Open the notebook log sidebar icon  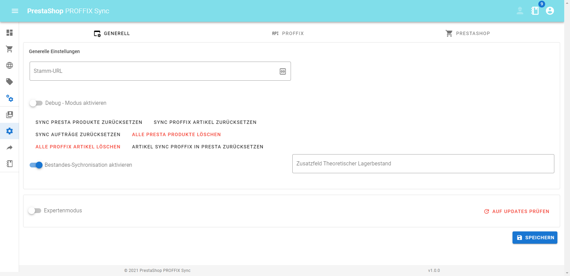coord(10,164)
